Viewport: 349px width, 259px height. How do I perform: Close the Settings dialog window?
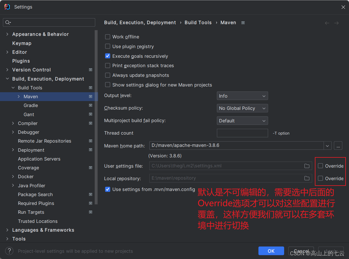(343, 7)
